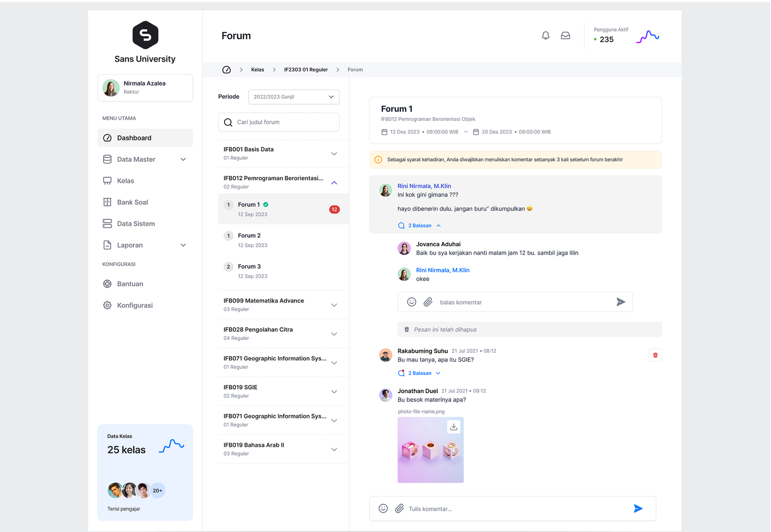Open emoji picker in Tulis komentar box
The image size is (771, 532).
click(x=383, y=508)
